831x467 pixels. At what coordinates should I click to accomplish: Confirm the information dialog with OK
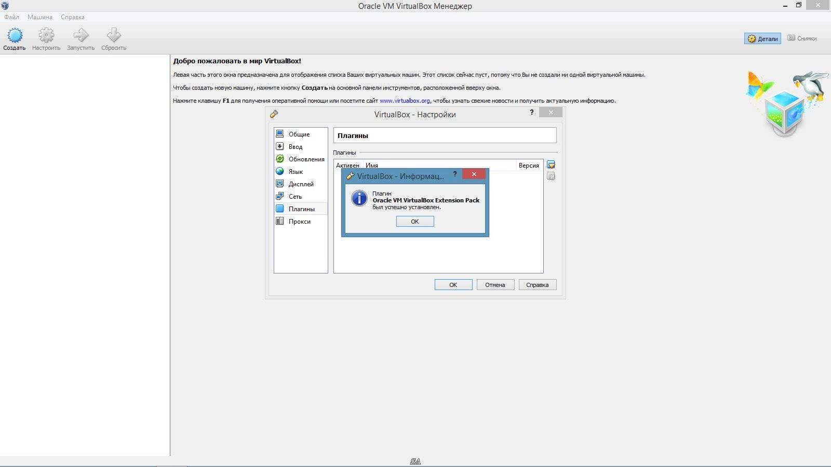[x=415, y=222]
